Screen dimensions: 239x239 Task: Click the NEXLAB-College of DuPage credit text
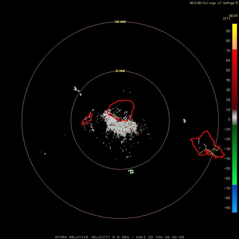tap(212, 3)
